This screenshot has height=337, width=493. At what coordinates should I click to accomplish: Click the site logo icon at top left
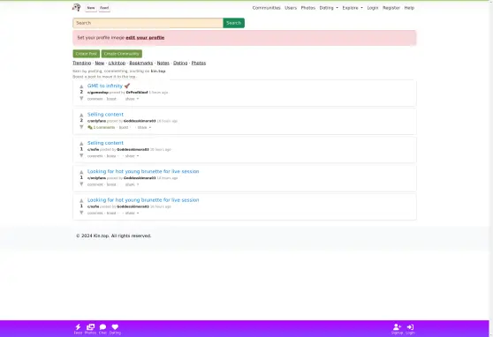(76, 8)
